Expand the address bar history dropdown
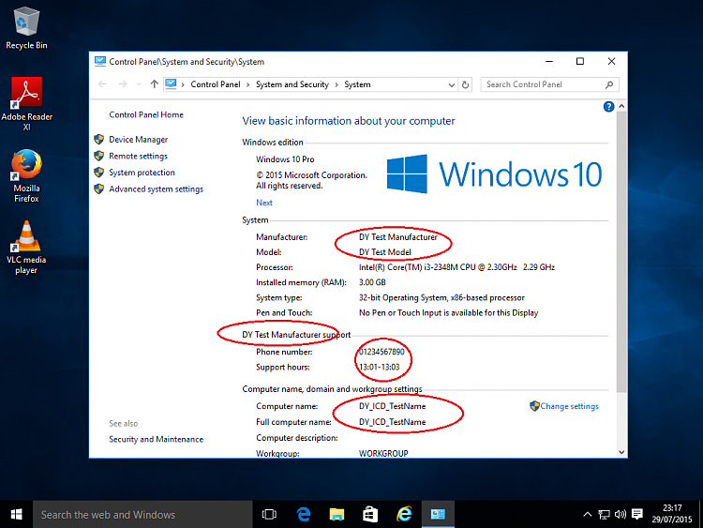703x528 pixels. [x=452, y=84]
